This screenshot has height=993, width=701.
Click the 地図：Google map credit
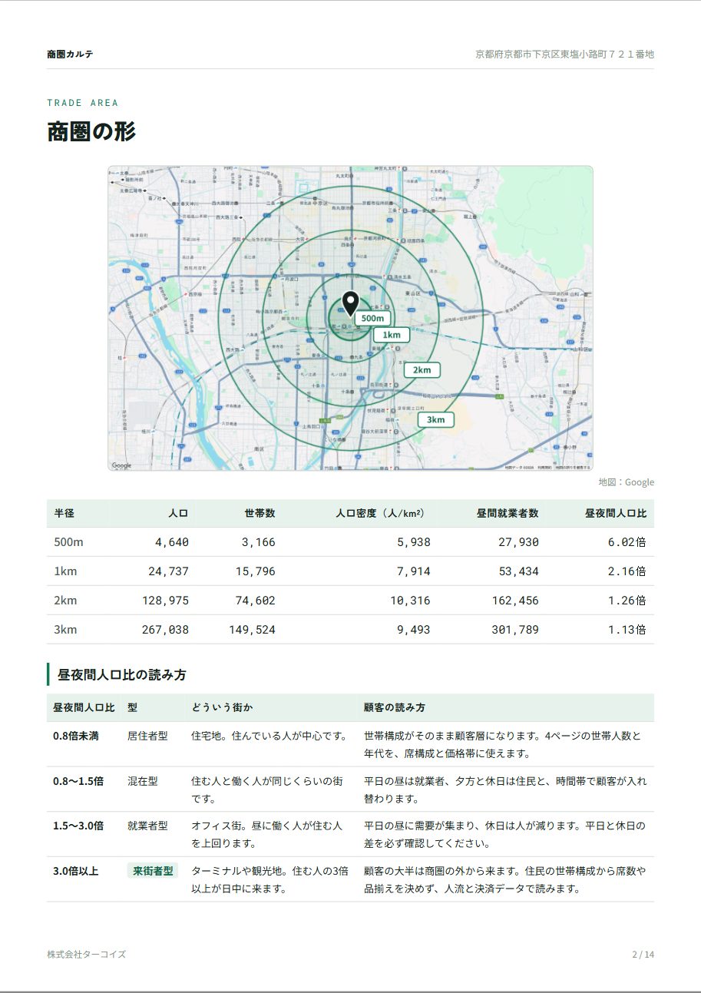(627, 482)
